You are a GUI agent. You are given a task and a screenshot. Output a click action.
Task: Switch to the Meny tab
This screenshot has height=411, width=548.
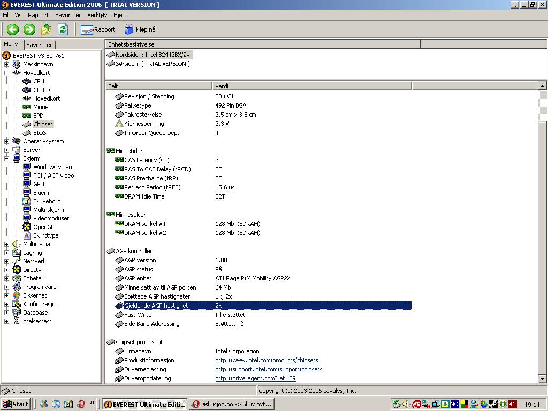11,44
